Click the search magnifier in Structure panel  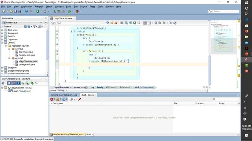(x=37, y=83)
